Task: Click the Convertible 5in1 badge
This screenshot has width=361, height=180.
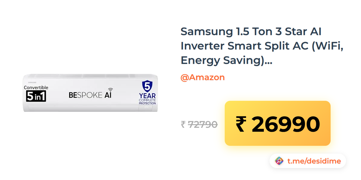Action: pyautogui.click(x=36, y=93)
